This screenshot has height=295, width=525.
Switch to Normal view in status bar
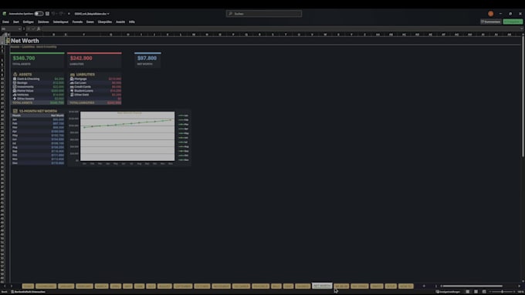[467, 292]
